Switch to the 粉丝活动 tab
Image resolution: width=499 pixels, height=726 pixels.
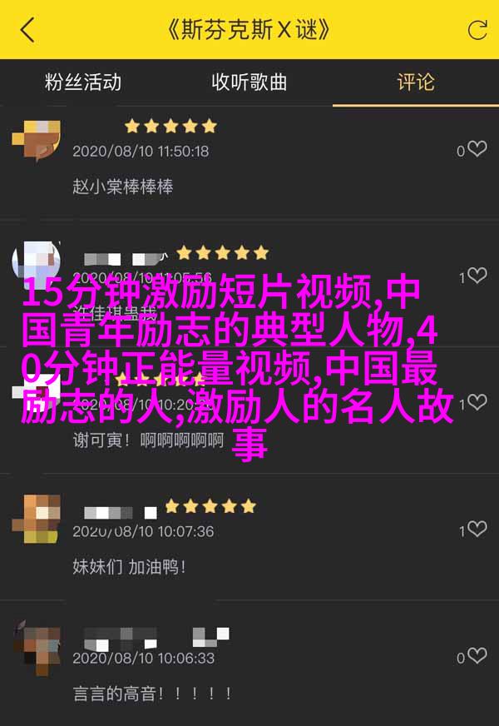tap(83, 82)
